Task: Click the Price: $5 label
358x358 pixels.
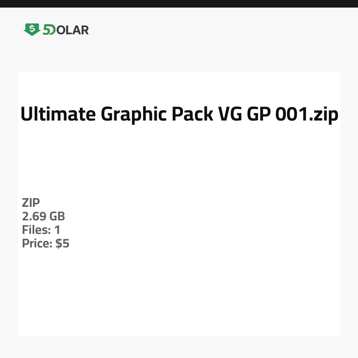Action: (x=46, y=243)
